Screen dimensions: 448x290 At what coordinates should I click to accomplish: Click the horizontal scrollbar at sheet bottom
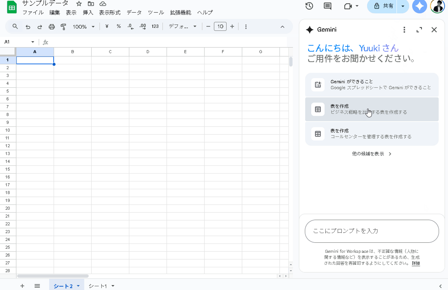click(x=53, y=276)
